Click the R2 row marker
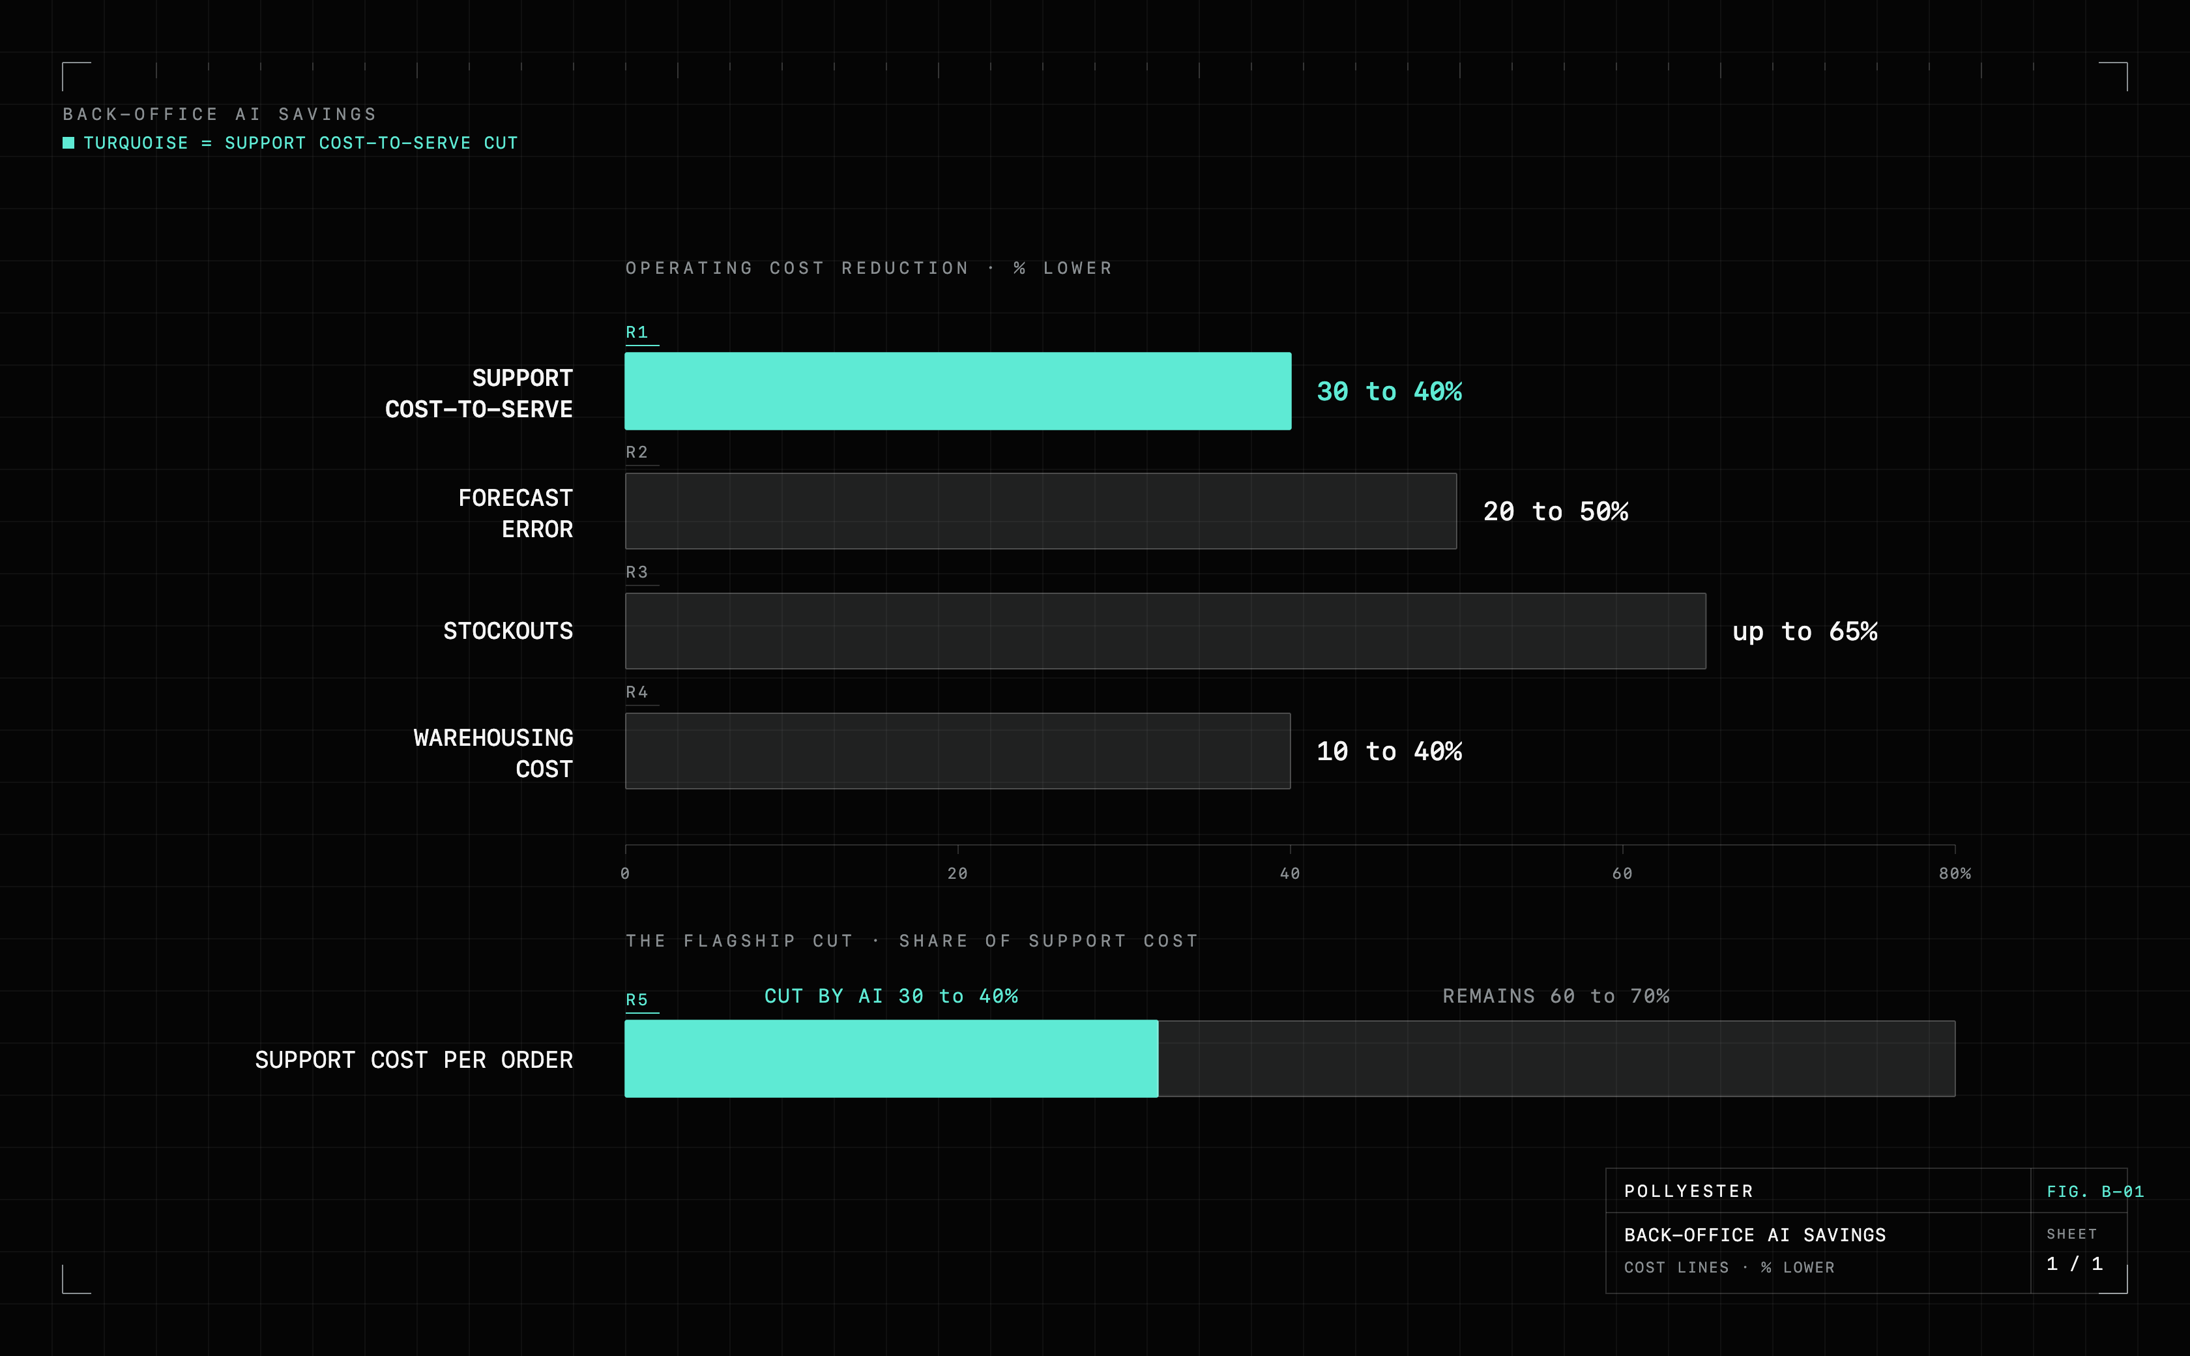2190x1356 pixels. [x=637, y=453]
